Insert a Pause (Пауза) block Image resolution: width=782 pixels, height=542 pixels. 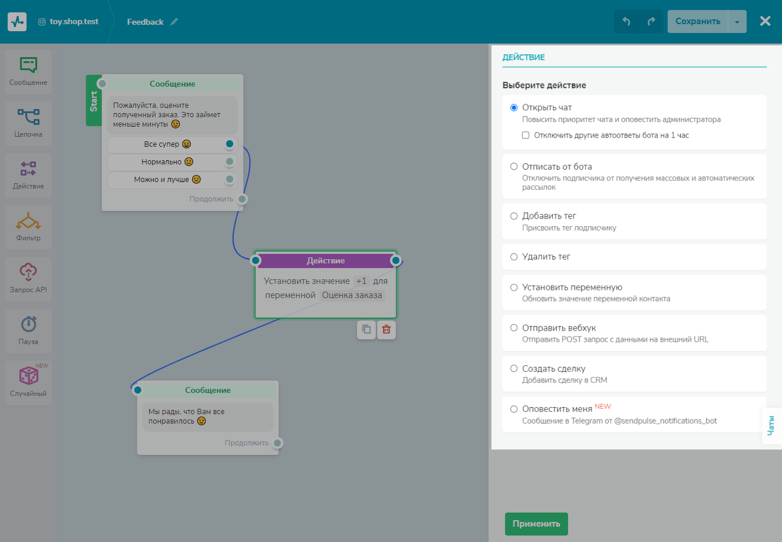(x=28, y=331)
